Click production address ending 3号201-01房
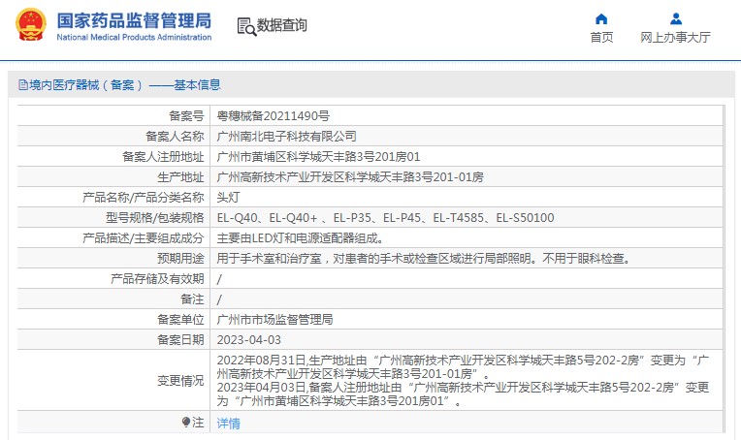This screenshot has width=741, height=440. click(x=350, y=177)
